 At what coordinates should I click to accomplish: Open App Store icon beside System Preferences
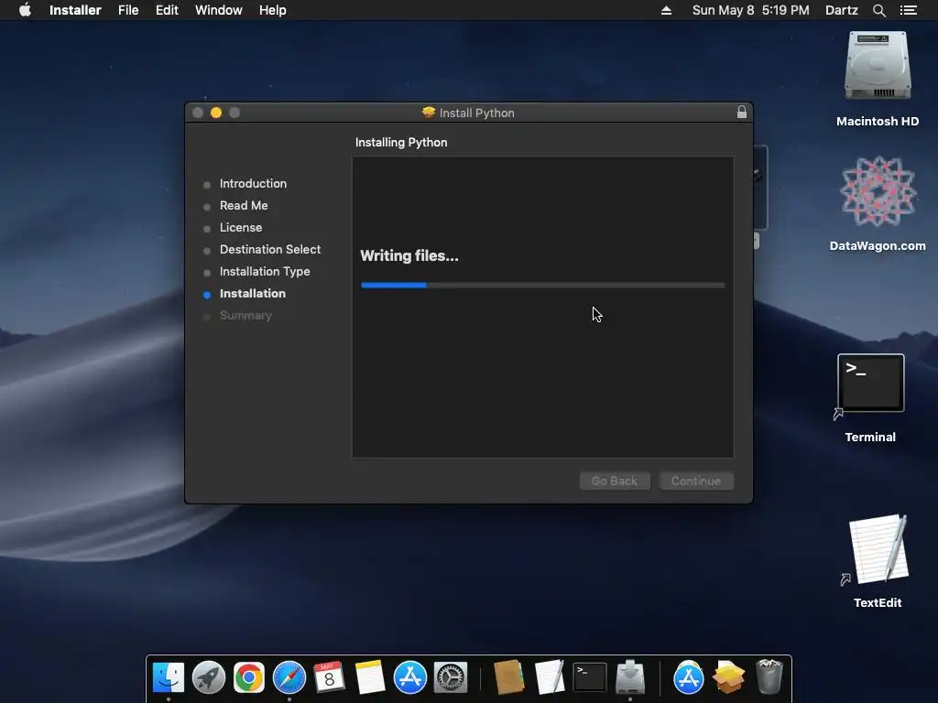click(x=409, y=677)
